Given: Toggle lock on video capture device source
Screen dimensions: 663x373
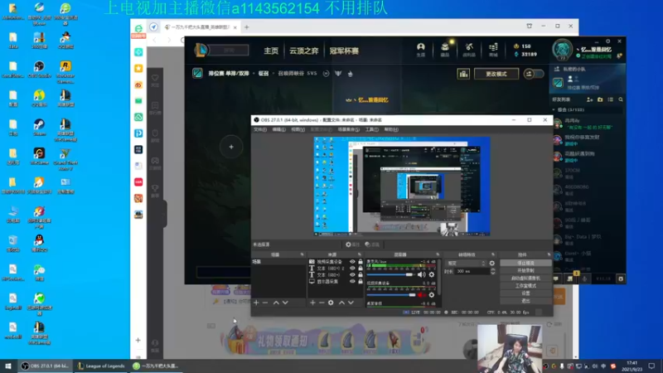Looking at the screenshot, I should [361, 262].
